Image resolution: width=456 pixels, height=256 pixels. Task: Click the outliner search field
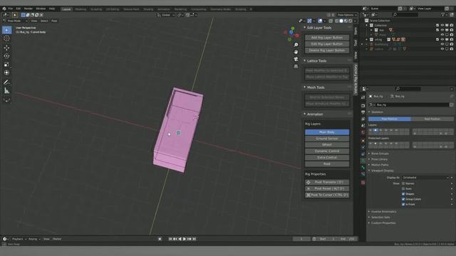pyautogui.click(x=405, y=14)
